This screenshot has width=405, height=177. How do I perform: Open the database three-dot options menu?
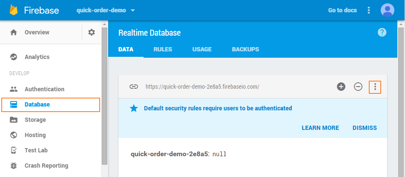coord(375,87)
